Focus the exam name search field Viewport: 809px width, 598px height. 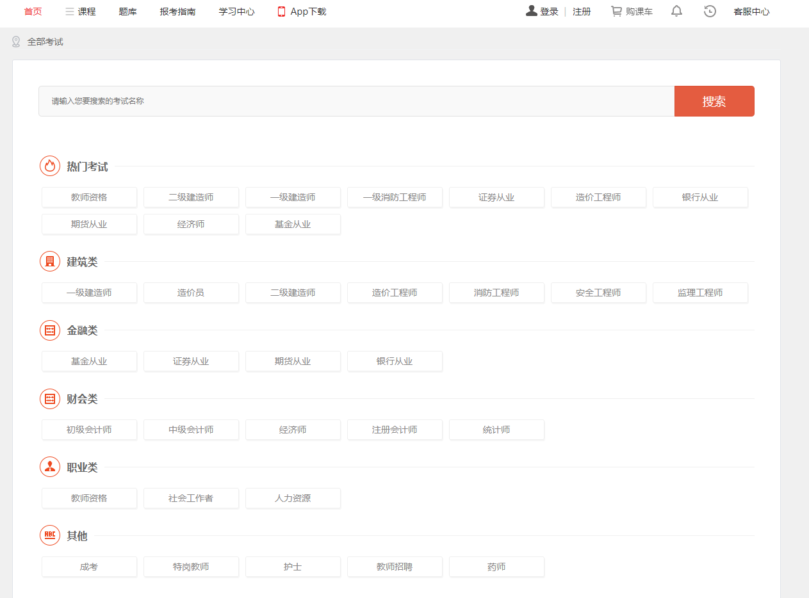click(x=356, y=101)
